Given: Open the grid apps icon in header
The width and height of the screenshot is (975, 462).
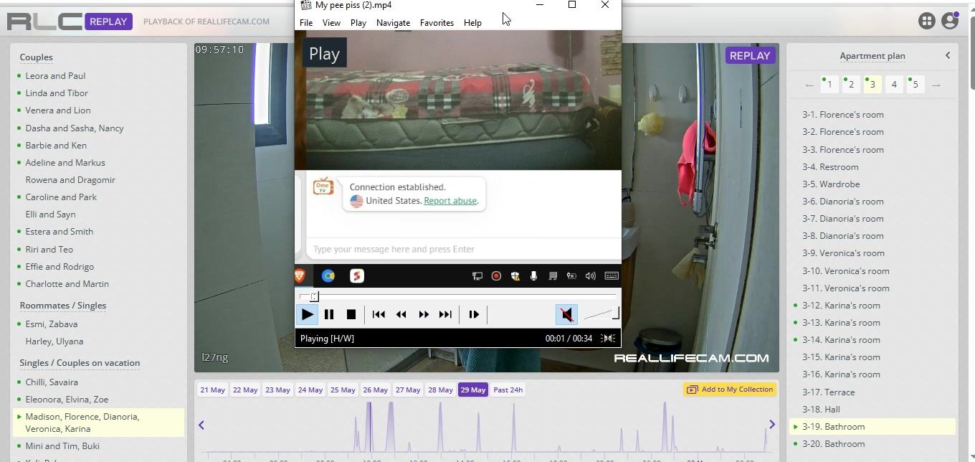Looking at the screenshot, I should point(926,22).
